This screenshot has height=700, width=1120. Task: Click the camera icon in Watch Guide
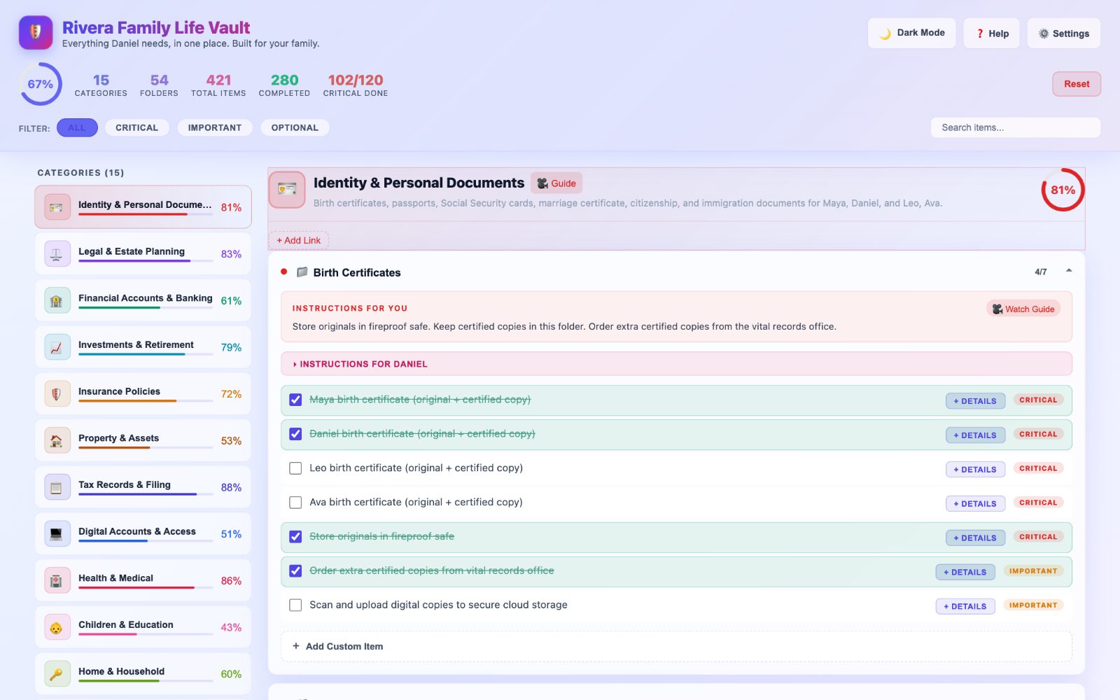997,309
